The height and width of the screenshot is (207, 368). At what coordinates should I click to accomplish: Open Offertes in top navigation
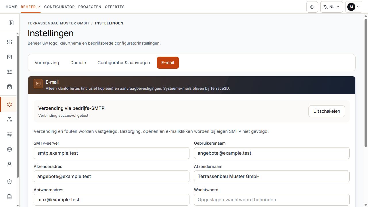(x=115, y=7)
